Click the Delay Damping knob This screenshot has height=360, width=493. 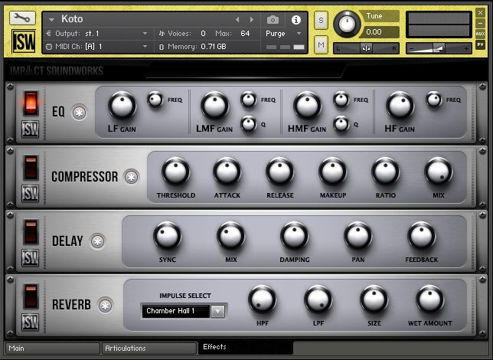(x=295, y=236)
